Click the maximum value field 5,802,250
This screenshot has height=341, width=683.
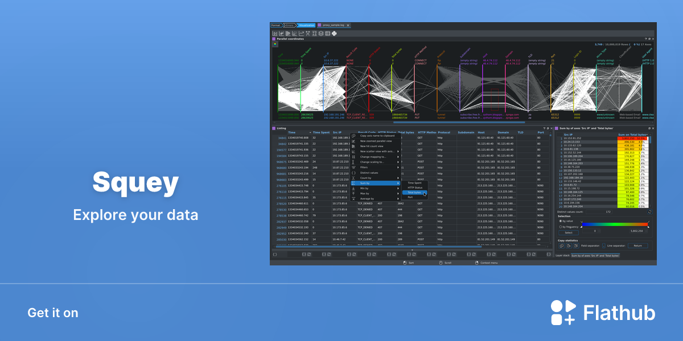(638, 231)
